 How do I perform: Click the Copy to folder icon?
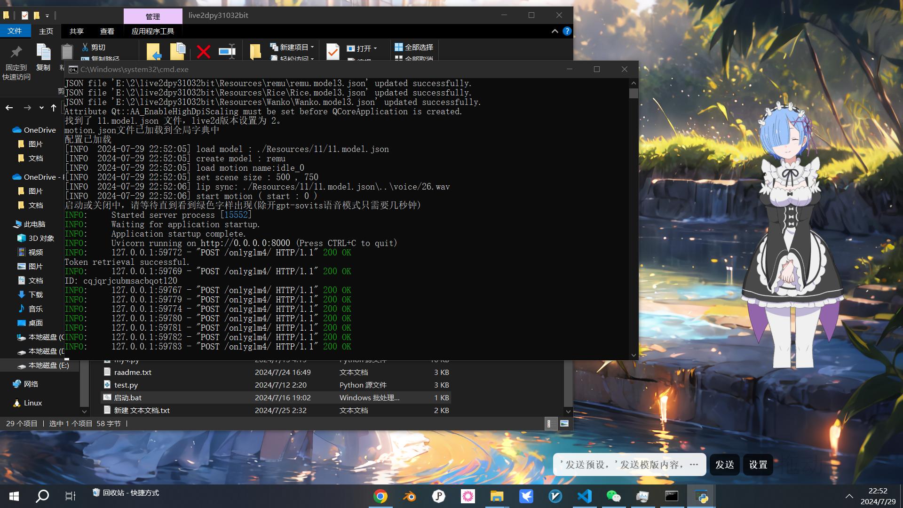pos(178,51)
